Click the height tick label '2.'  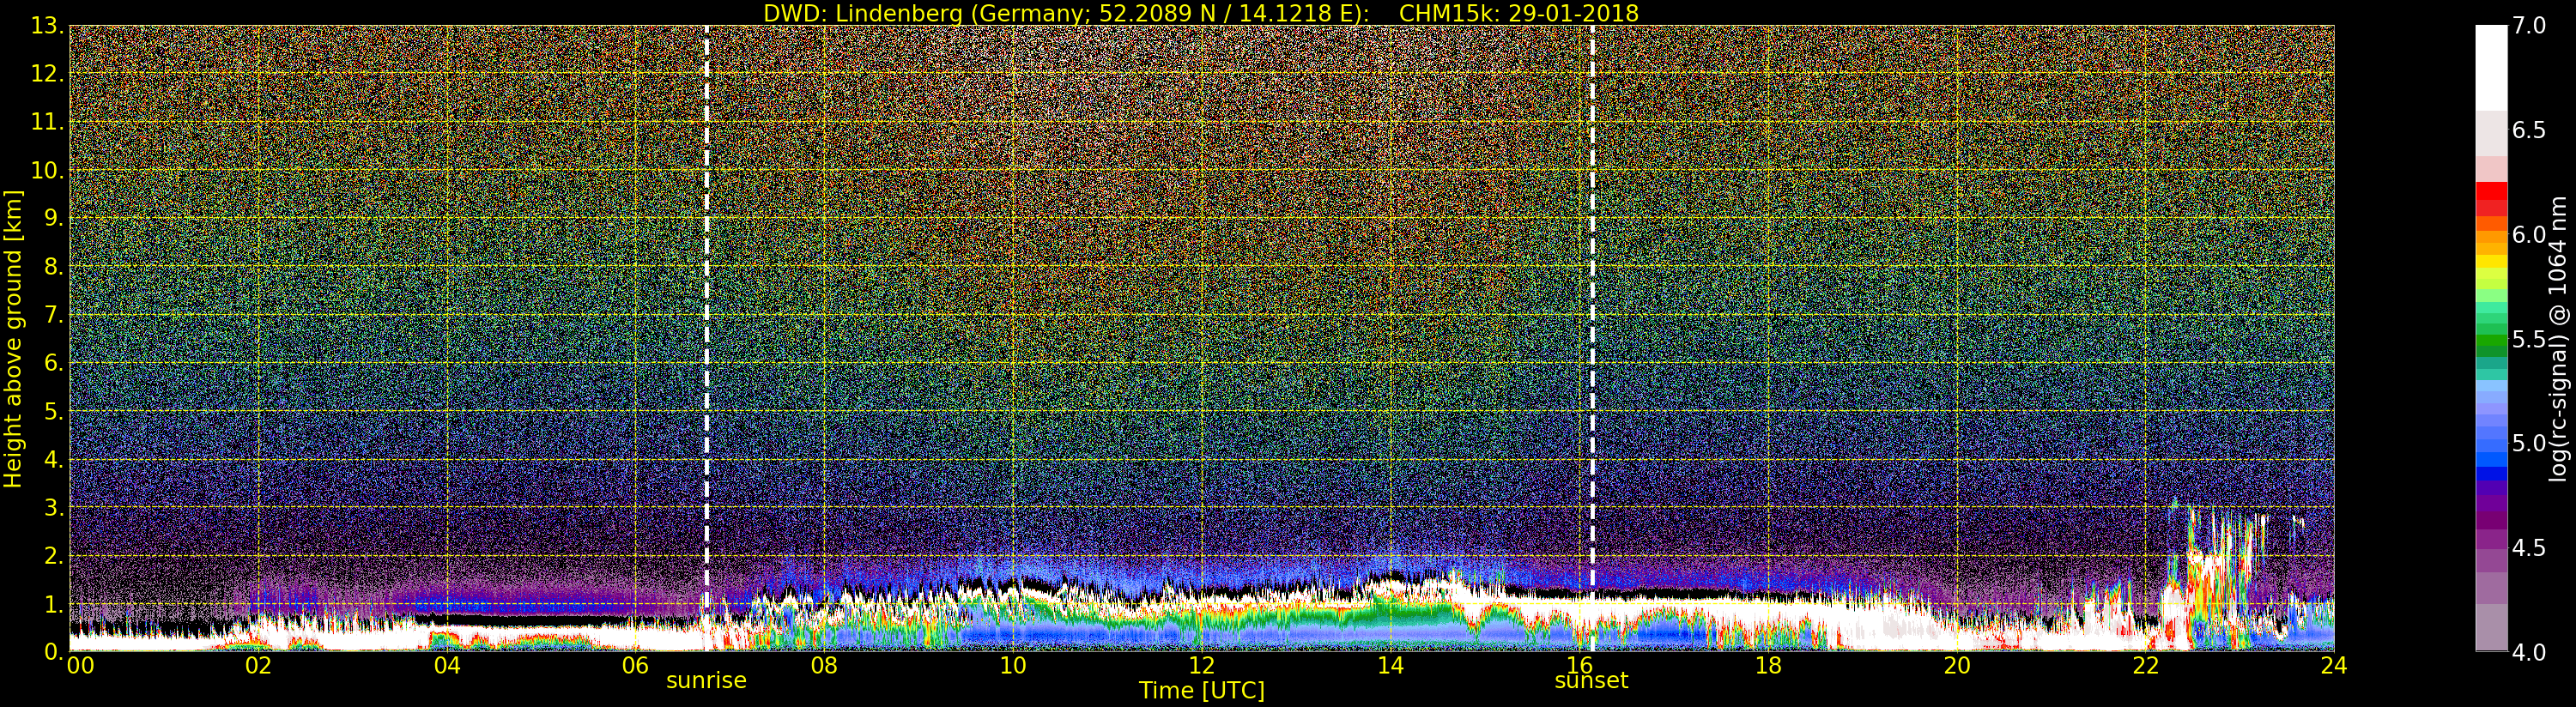point(54,556)
